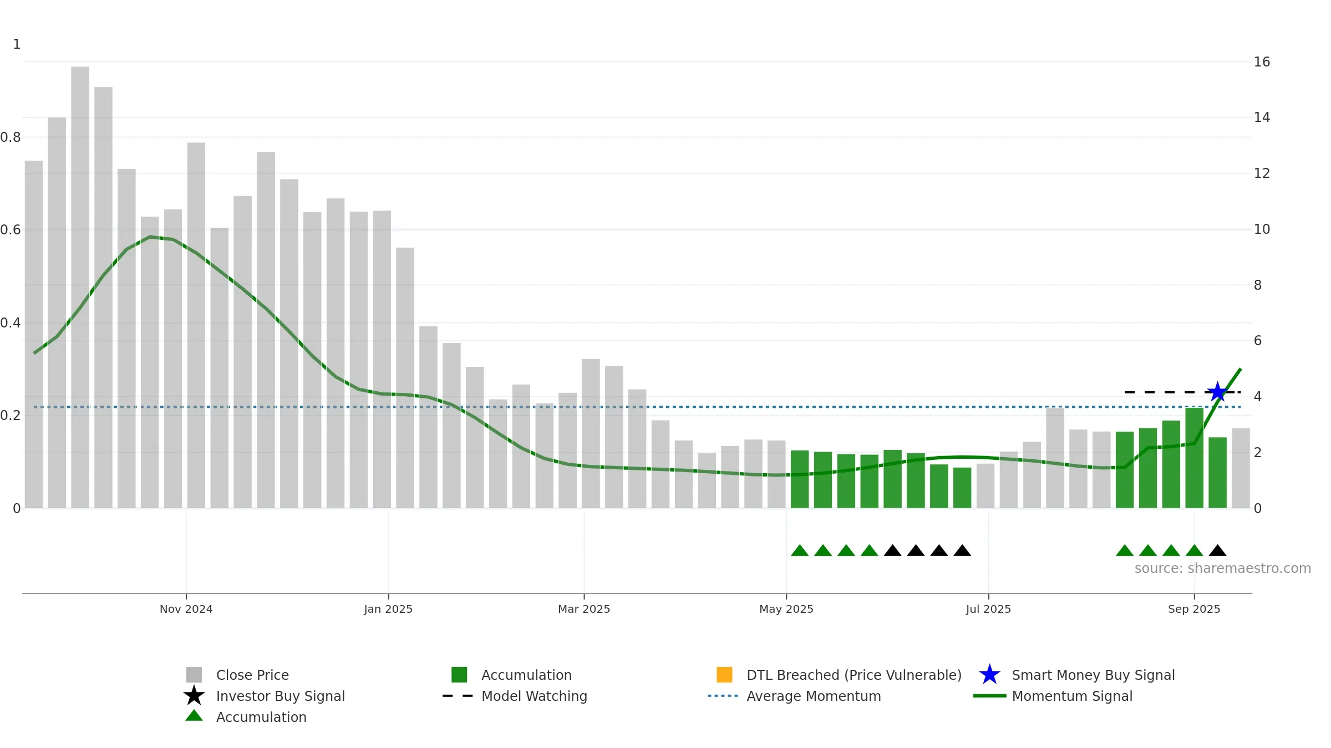The width and height of the screenshot is (1331, 748).
Task: Click the green Accumulation legend square
Action: pos(459,675)
